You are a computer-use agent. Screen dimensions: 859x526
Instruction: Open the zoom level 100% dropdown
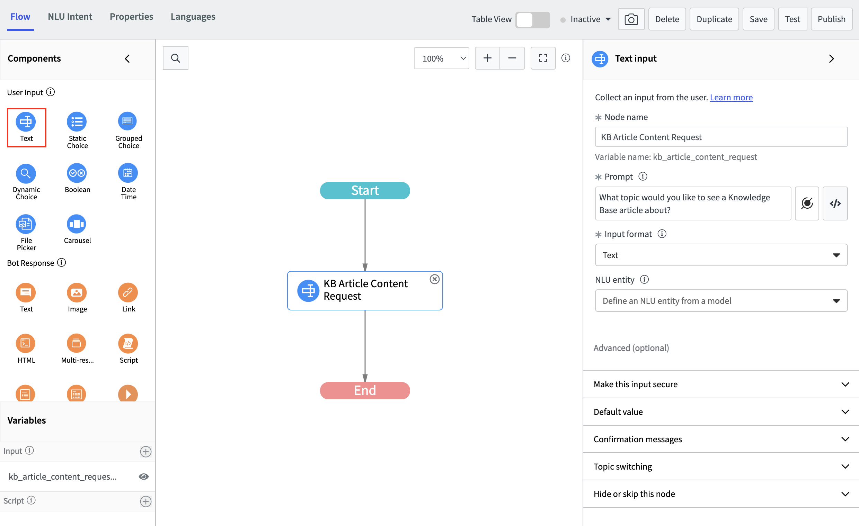pyautogui.click(x=441, y=58)
